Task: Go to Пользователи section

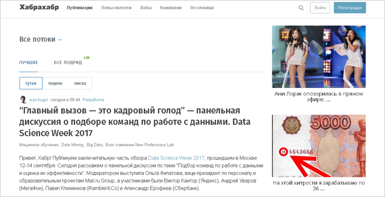Action: [116, 8]
